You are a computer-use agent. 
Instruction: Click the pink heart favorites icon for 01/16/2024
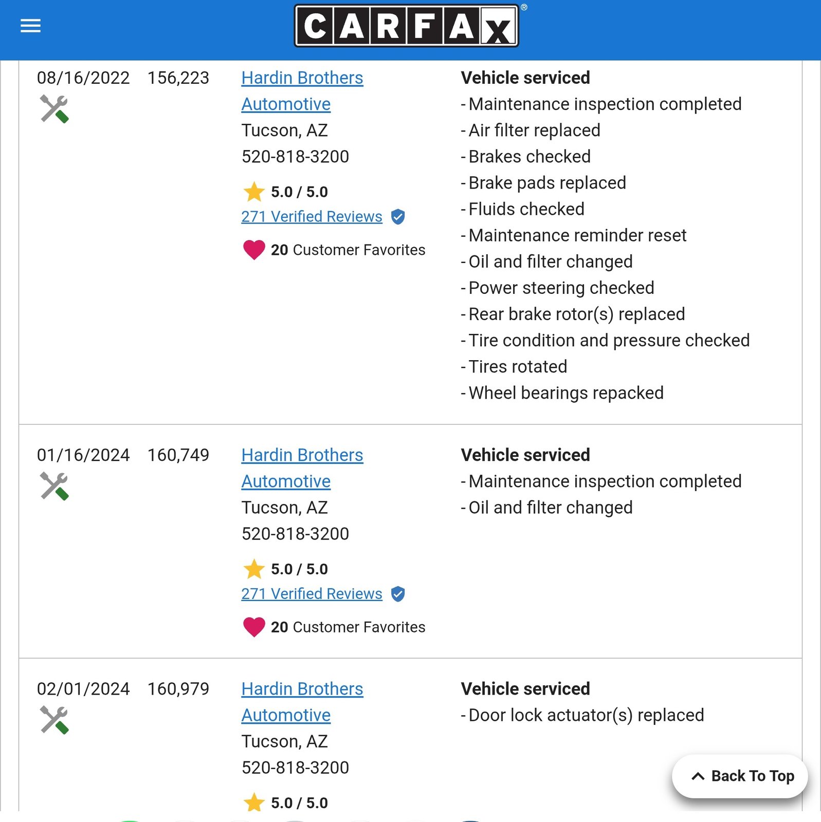click(x=254, y=627)
